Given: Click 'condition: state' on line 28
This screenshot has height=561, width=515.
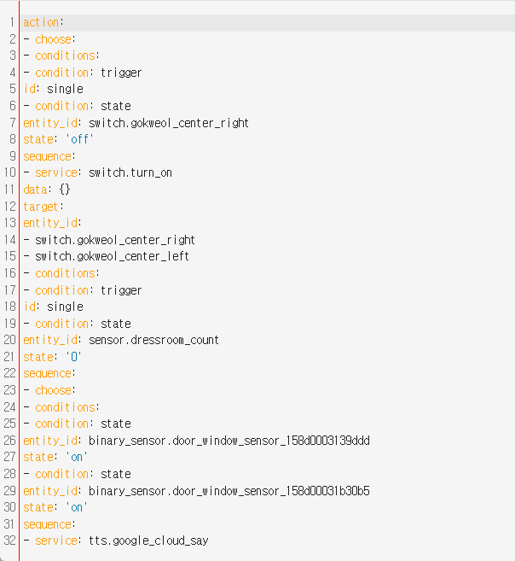Looking at the screenshot, I should 83,474.
